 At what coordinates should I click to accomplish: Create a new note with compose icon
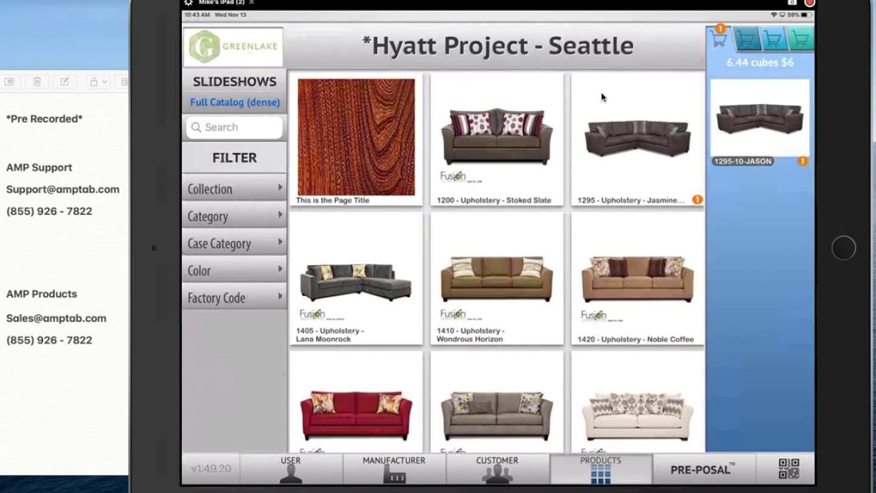(x=64, y=81)
